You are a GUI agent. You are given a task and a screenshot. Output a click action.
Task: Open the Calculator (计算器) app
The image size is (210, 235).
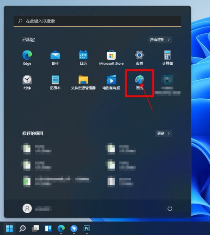[167, 58]
